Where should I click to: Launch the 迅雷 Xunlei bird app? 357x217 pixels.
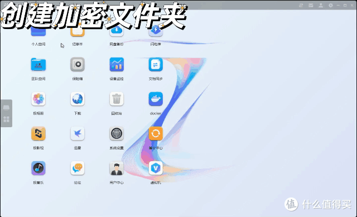(78, 134)
